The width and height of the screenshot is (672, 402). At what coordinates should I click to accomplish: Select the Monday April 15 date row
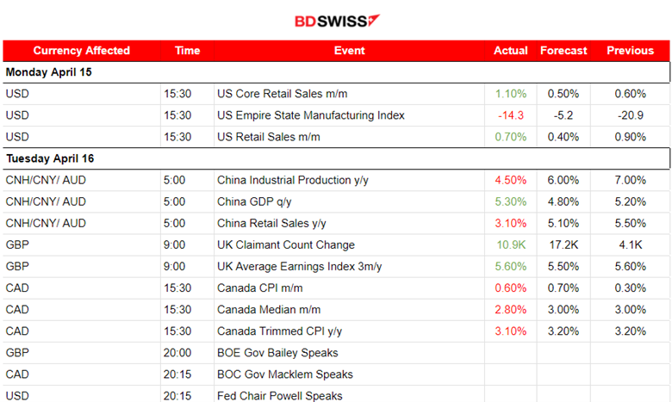(49, 72)
